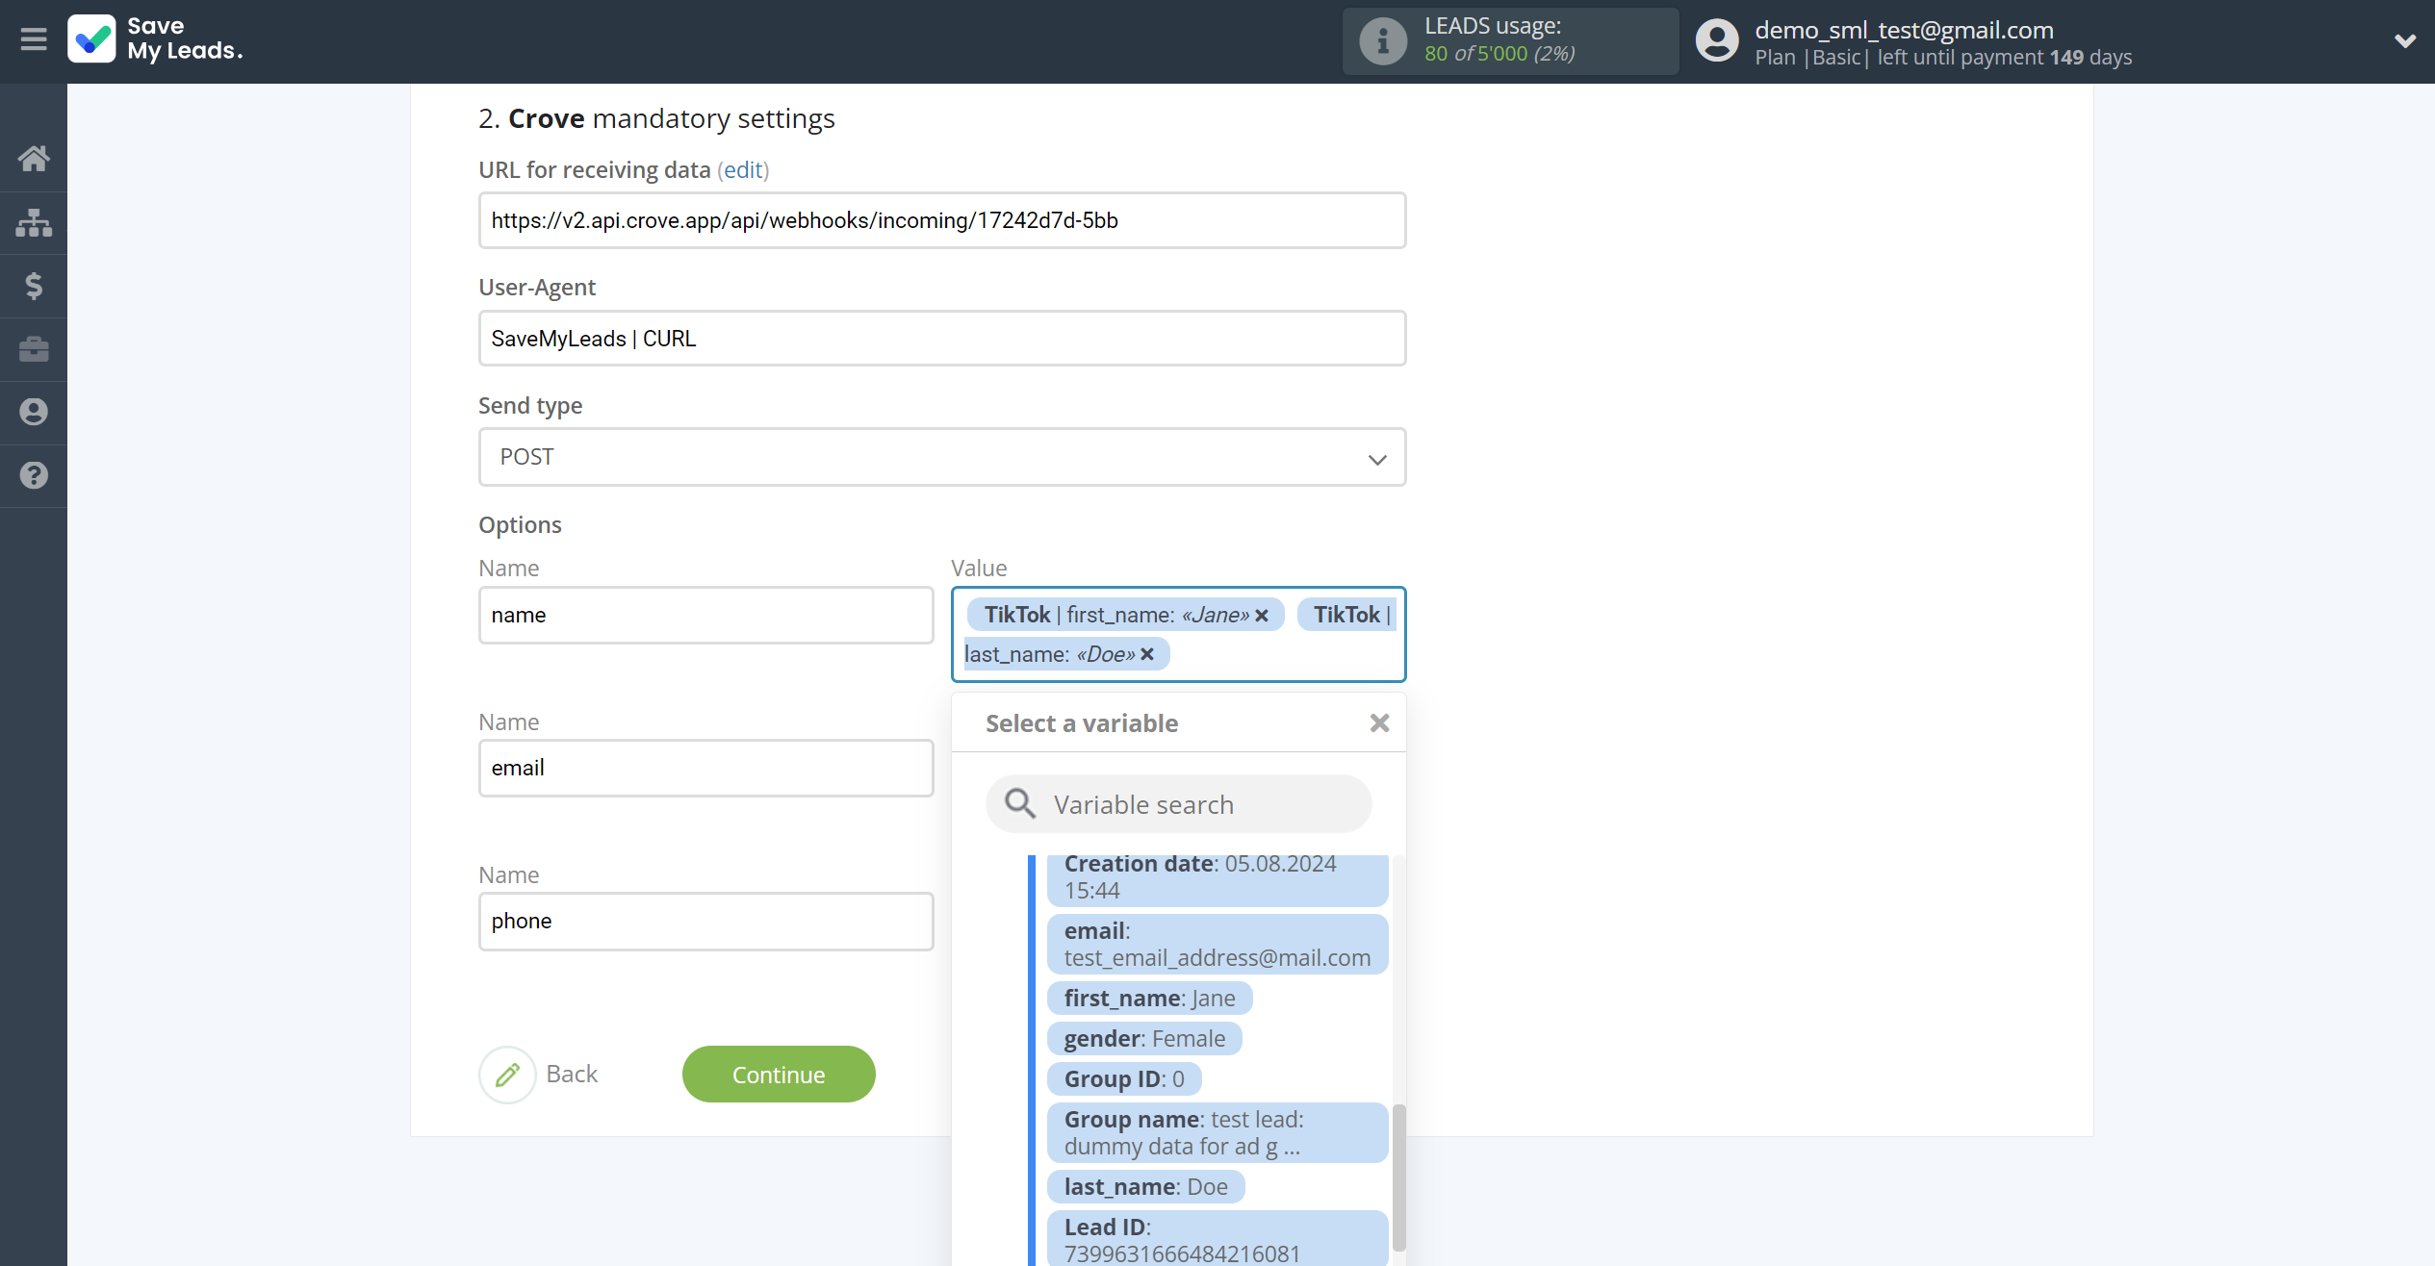Click the account avatar icon

[1717, 41]
